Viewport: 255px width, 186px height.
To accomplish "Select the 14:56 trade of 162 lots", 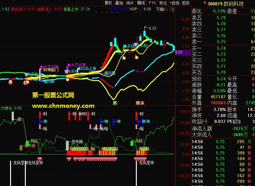I will (x=223, y=176).
